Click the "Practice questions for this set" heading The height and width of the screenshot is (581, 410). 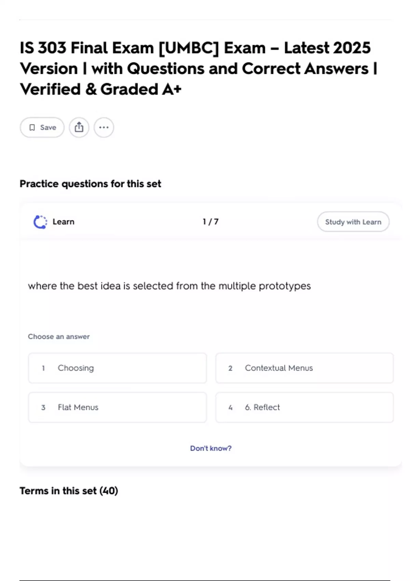pos(90,184)
